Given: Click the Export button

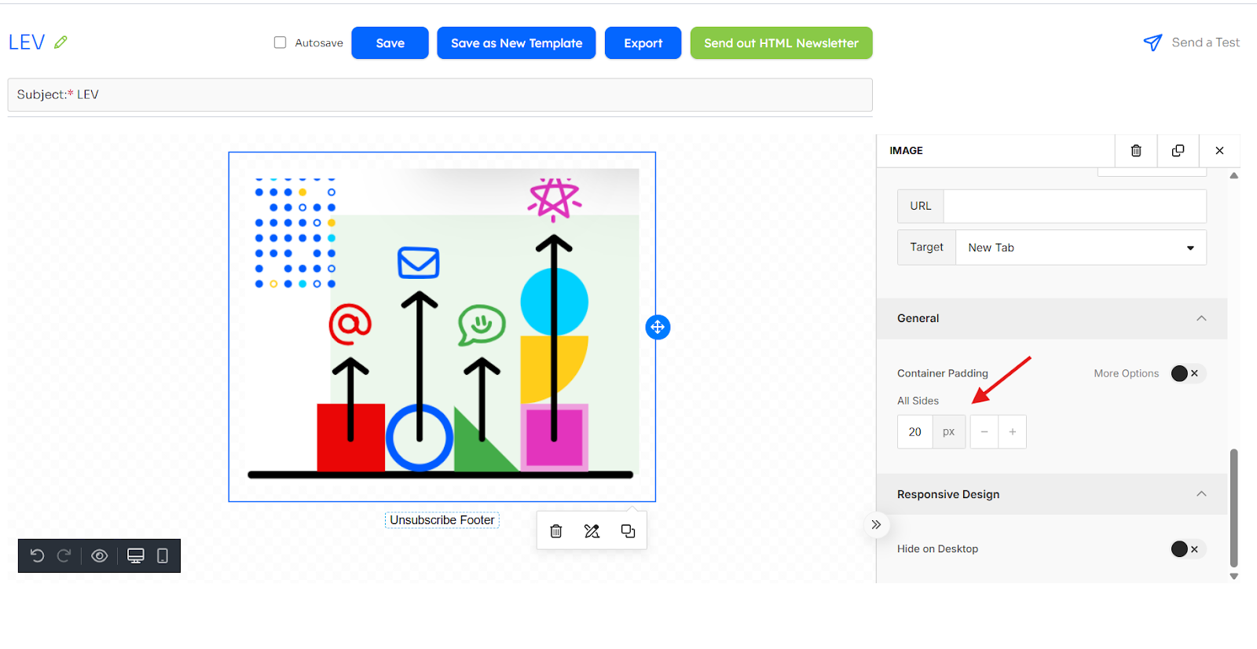Looking at the screenshot, I should (x=643, y=43).
